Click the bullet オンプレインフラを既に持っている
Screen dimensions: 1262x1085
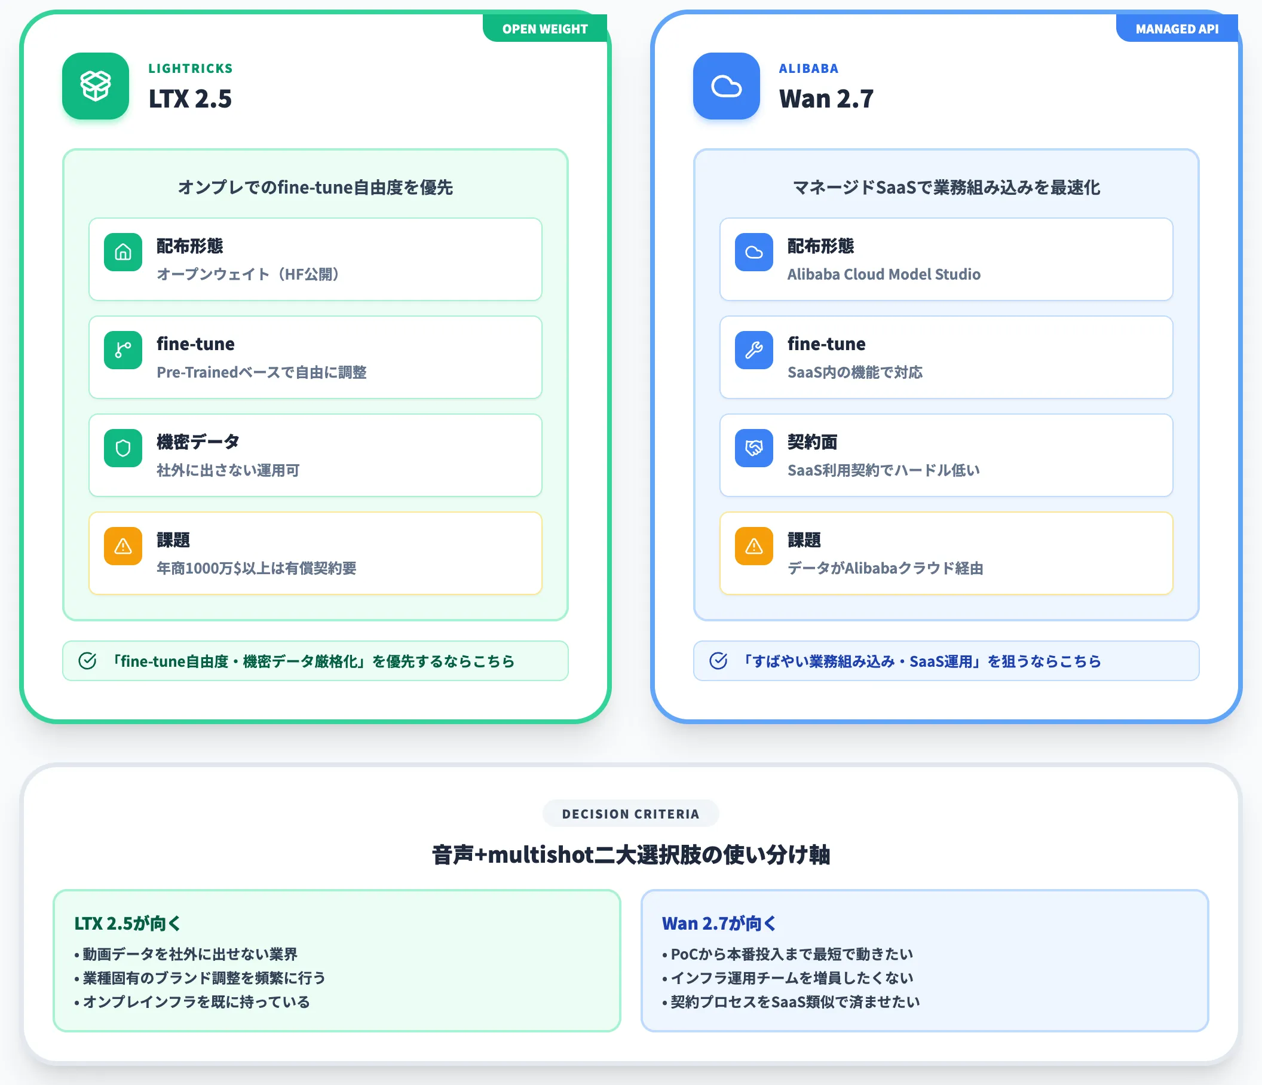pyautogui.click(x=192, y=1001)
